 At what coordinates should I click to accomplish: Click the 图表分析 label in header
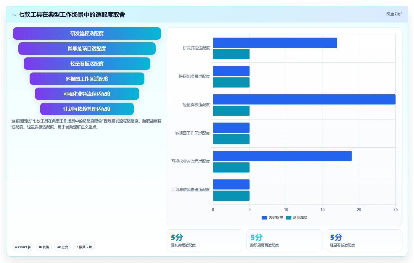point(394,14)
